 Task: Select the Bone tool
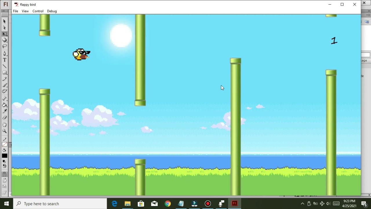pos(4,99)
